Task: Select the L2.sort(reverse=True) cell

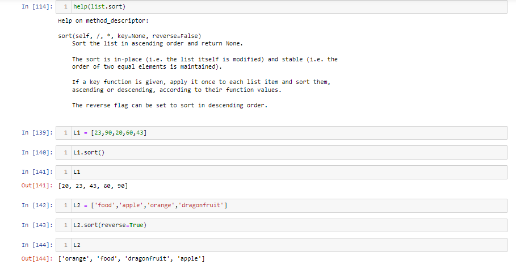Action: 282,225
